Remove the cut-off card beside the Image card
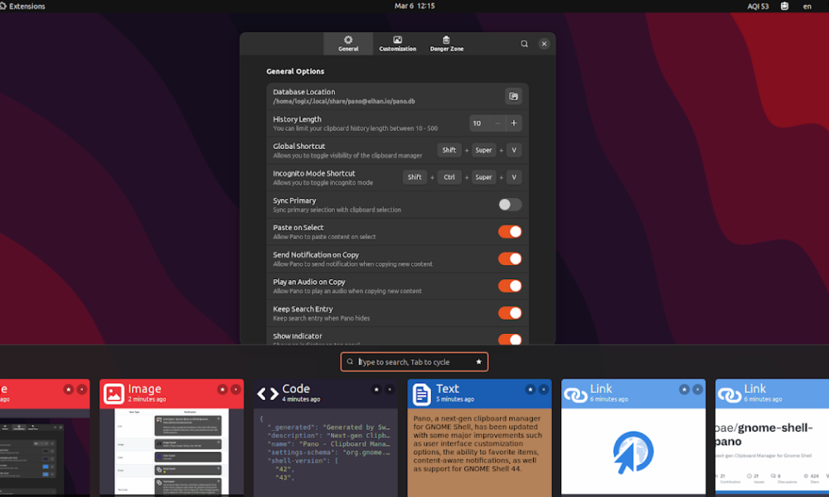The width and height of the screenshot is (829, 497). (x=82, y=389)
